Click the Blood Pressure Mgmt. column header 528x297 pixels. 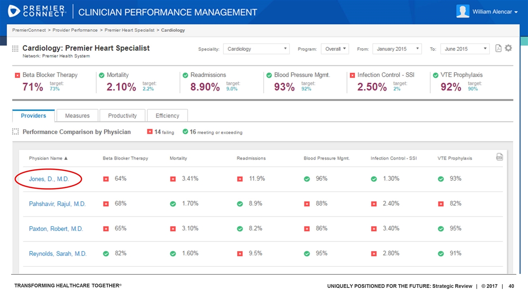[x=327, y=158]
